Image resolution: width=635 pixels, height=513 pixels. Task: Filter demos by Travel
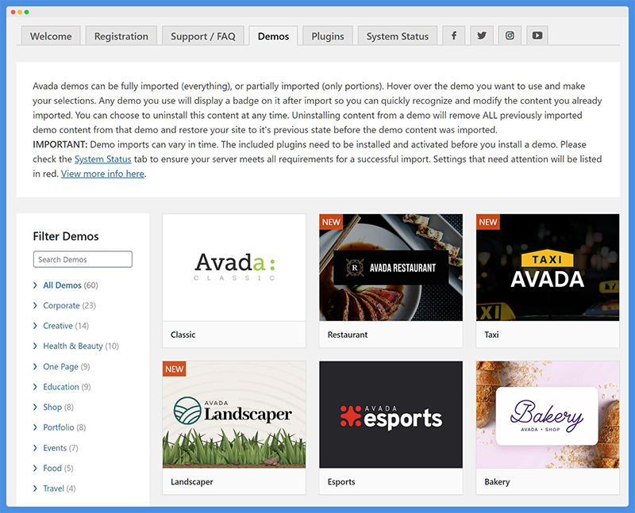[59, 488]
